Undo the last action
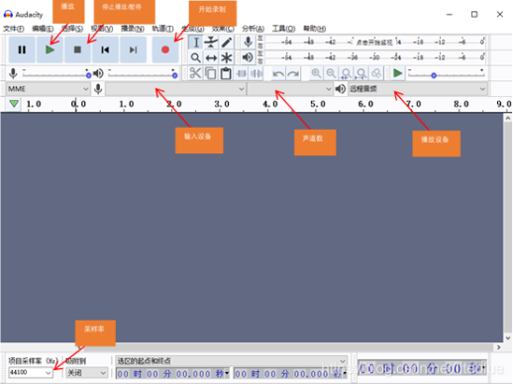 click(278, 73)
